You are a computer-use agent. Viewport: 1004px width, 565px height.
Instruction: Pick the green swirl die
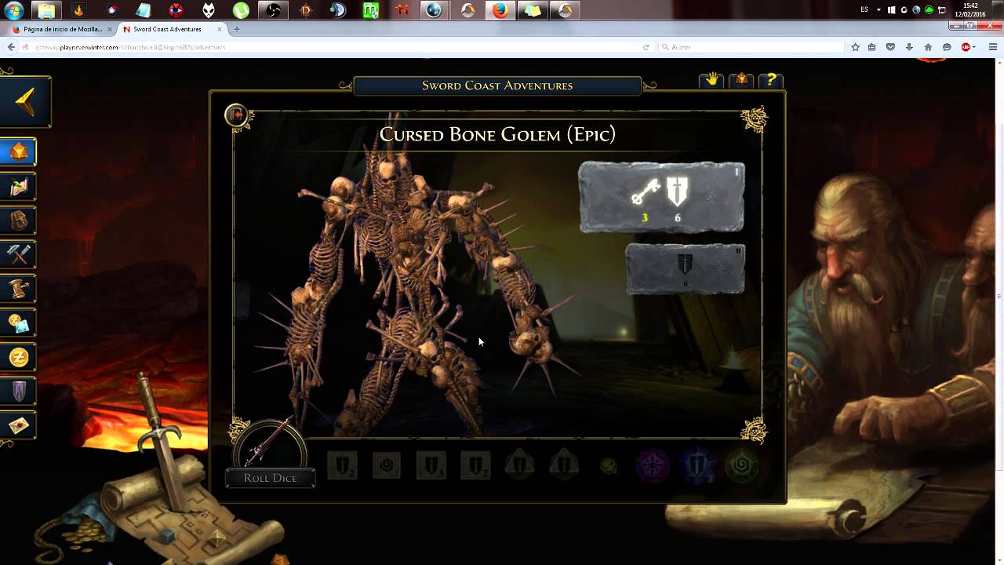point(742,466)
